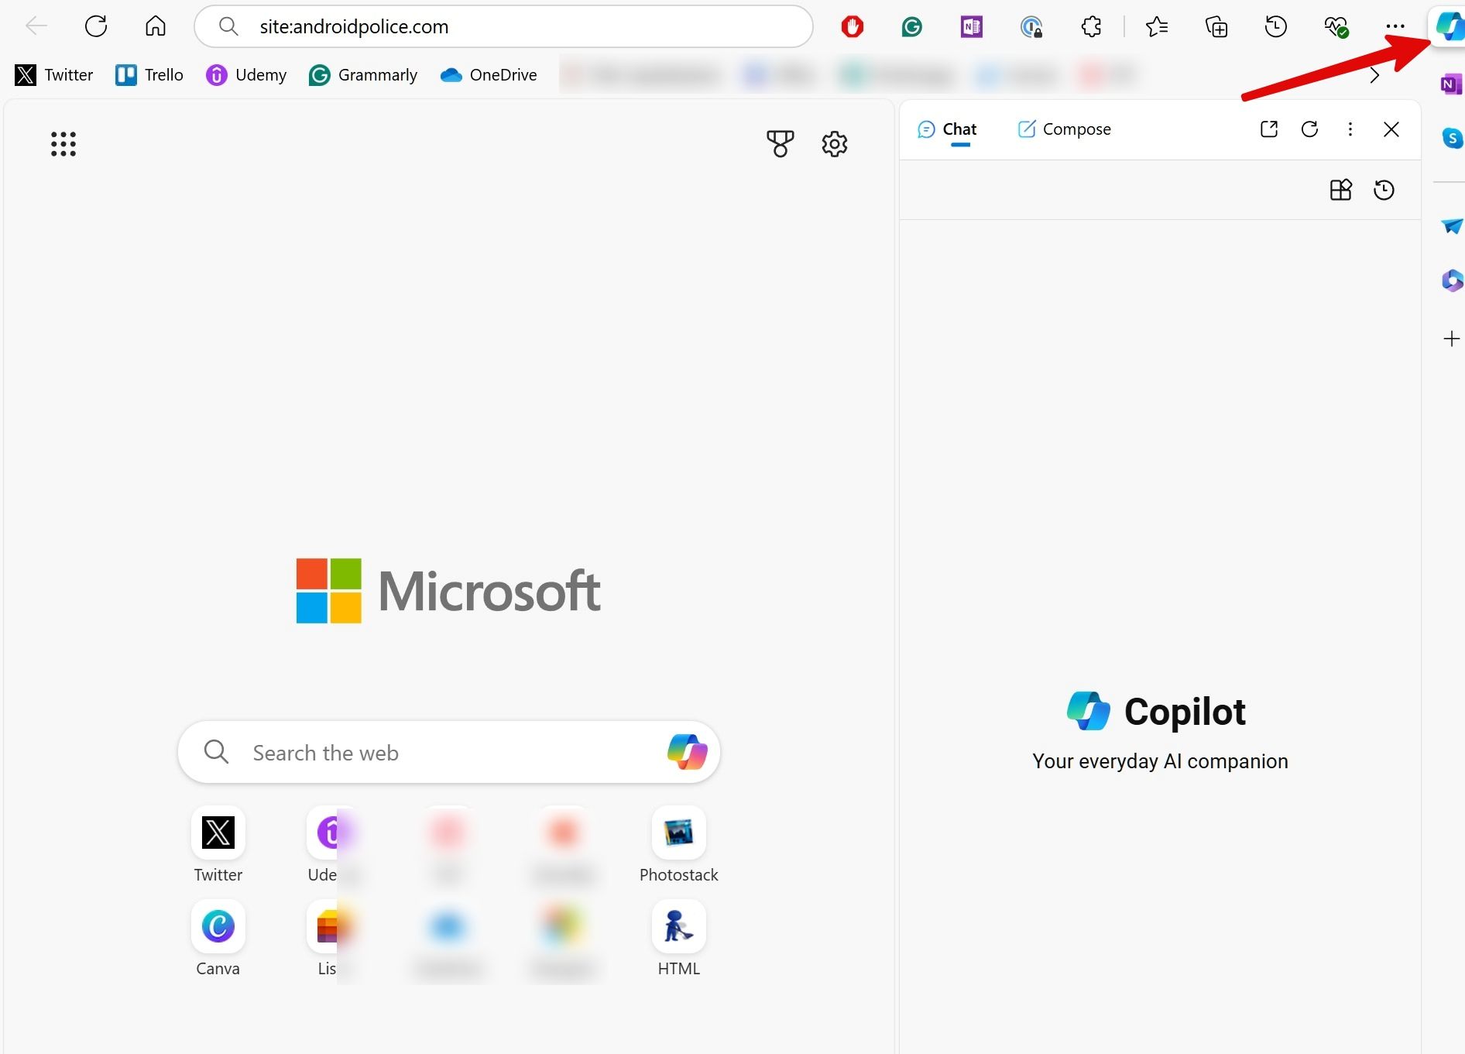Click the Copilot icon in search box
1465x1054 pixels.
point(688,752)
